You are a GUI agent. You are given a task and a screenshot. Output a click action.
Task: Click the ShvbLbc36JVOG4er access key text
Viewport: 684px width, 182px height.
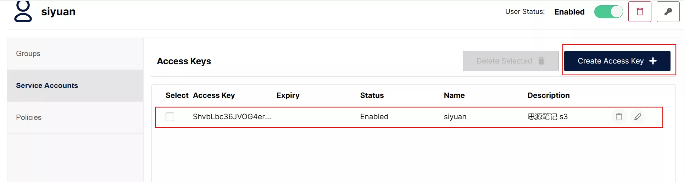point(232,117)
